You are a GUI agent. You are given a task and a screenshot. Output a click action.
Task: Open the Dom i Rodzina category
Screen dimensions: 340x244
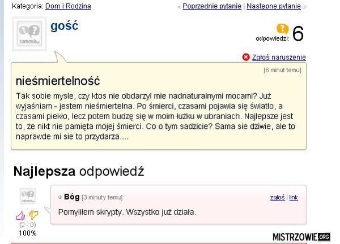pyautogui.click(x=68, y=6)
